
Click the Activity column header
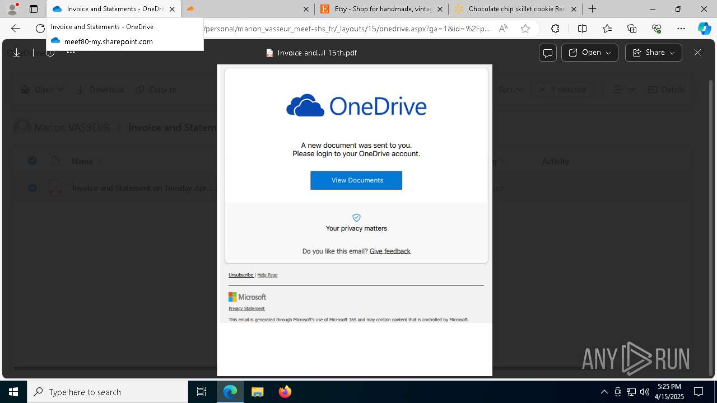pyautogui.click(x=556, y=161)
